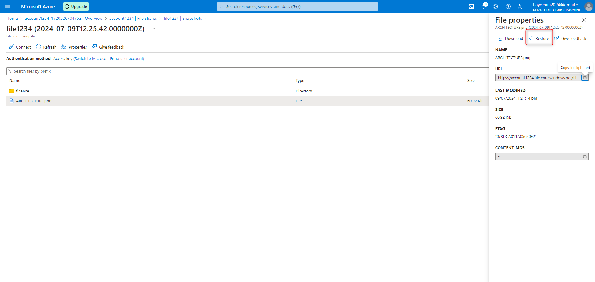
Task: Click the Search files by prefix field
Action: click(x=247, y=71)
